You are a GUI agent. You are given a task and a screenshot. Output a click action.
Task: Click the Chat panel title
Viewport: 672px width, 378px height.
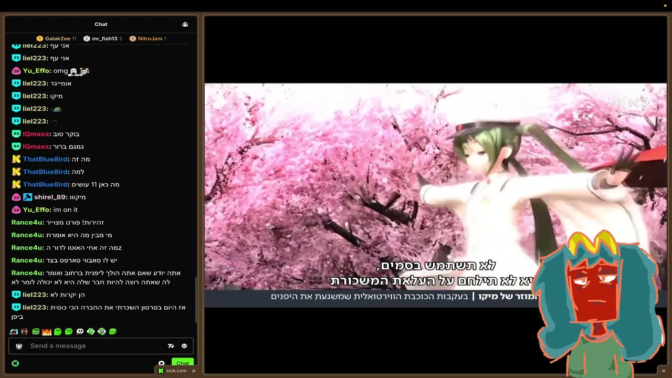[x=101, y=24]
